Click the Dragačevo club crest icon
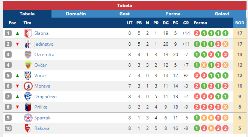This screenshot has height=137, width=248. [x=28, y=97]
